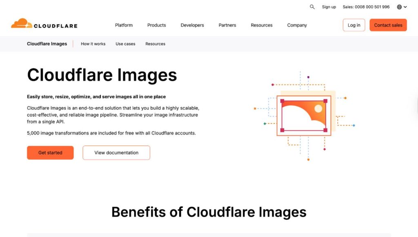
Task: Click the Sign up link
Action: click(x=329, y=7)
